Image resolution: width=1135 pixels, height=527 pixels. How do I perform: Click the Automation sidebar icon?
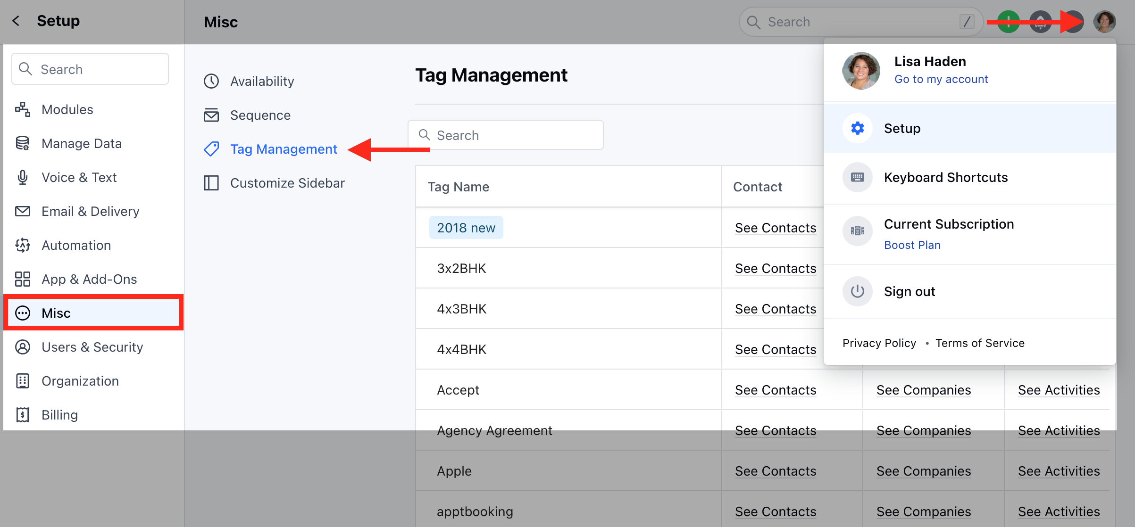(x=23, y=245)
